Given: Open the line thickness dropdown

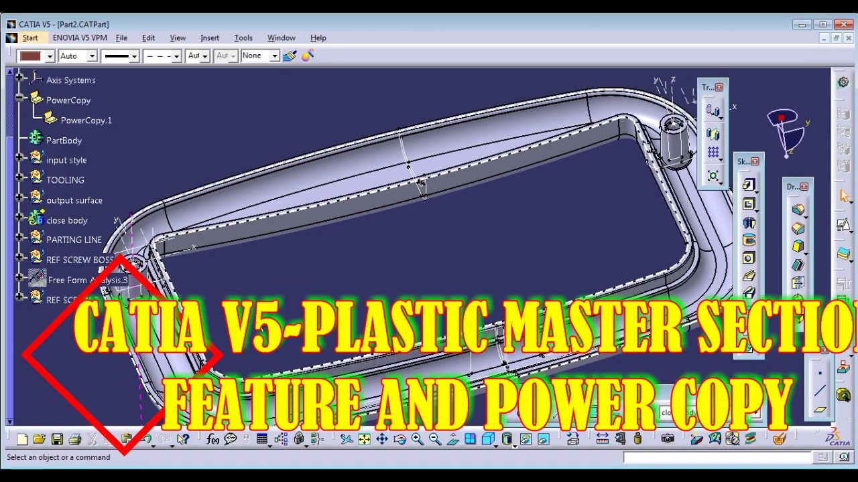Looking at the screenshot, I should (134, 56).
